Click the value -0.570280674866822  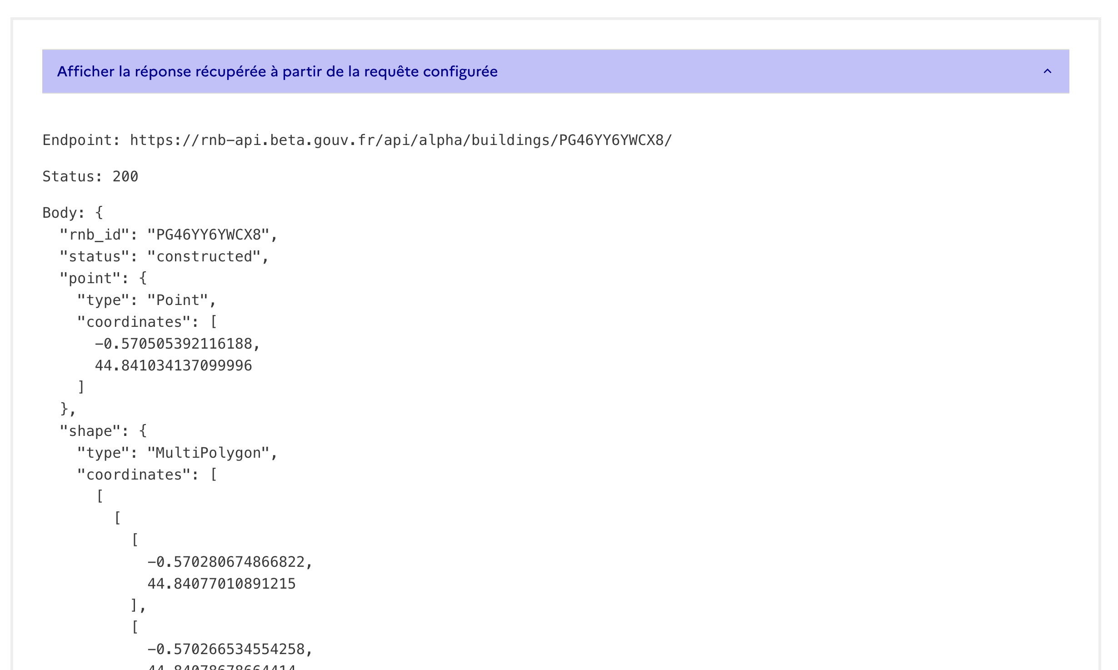tap(230, 562)
